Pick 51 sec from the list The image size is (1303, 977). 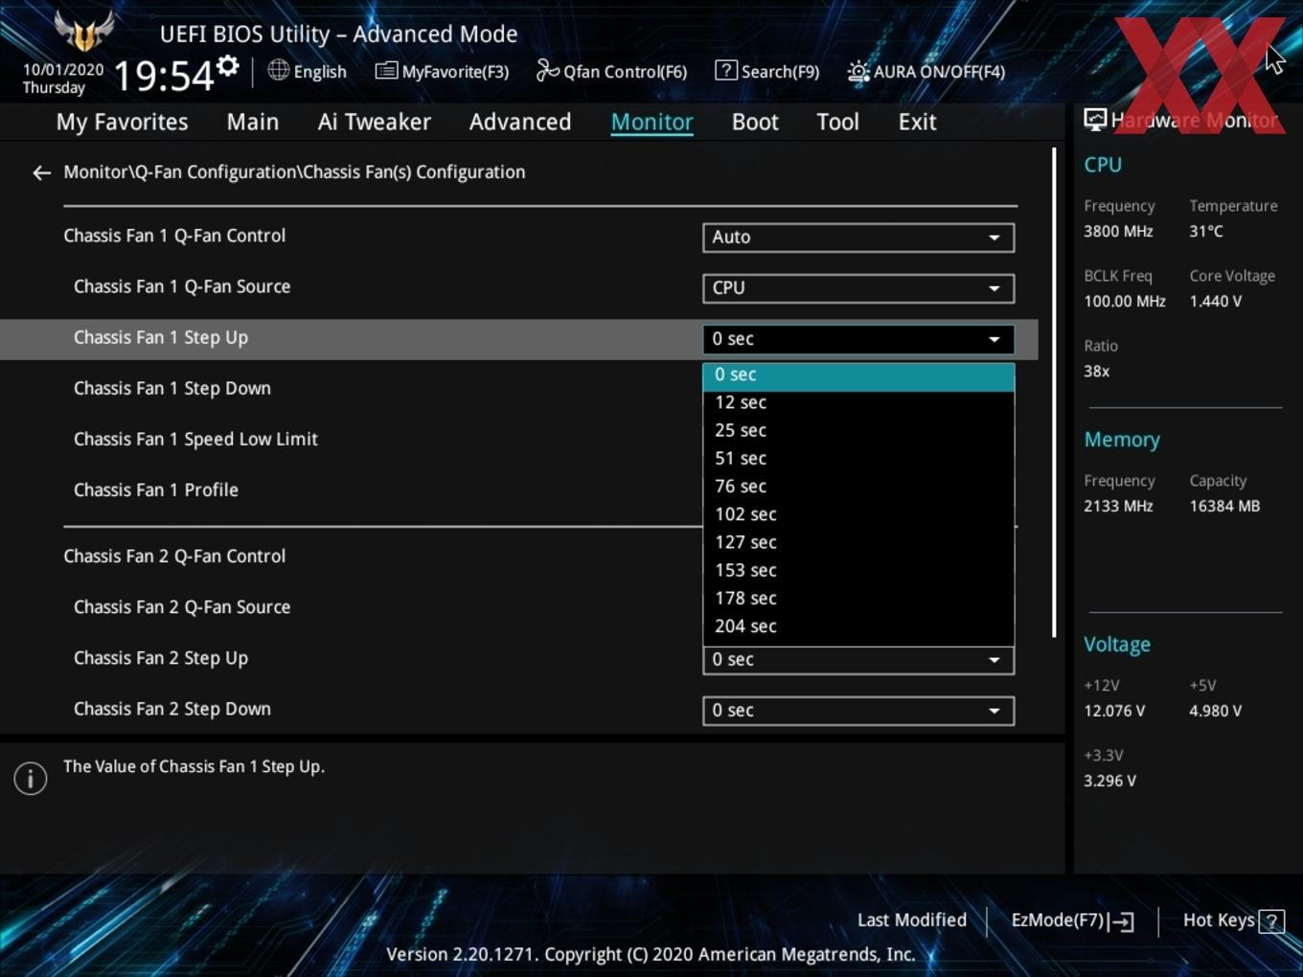(858, 459)
